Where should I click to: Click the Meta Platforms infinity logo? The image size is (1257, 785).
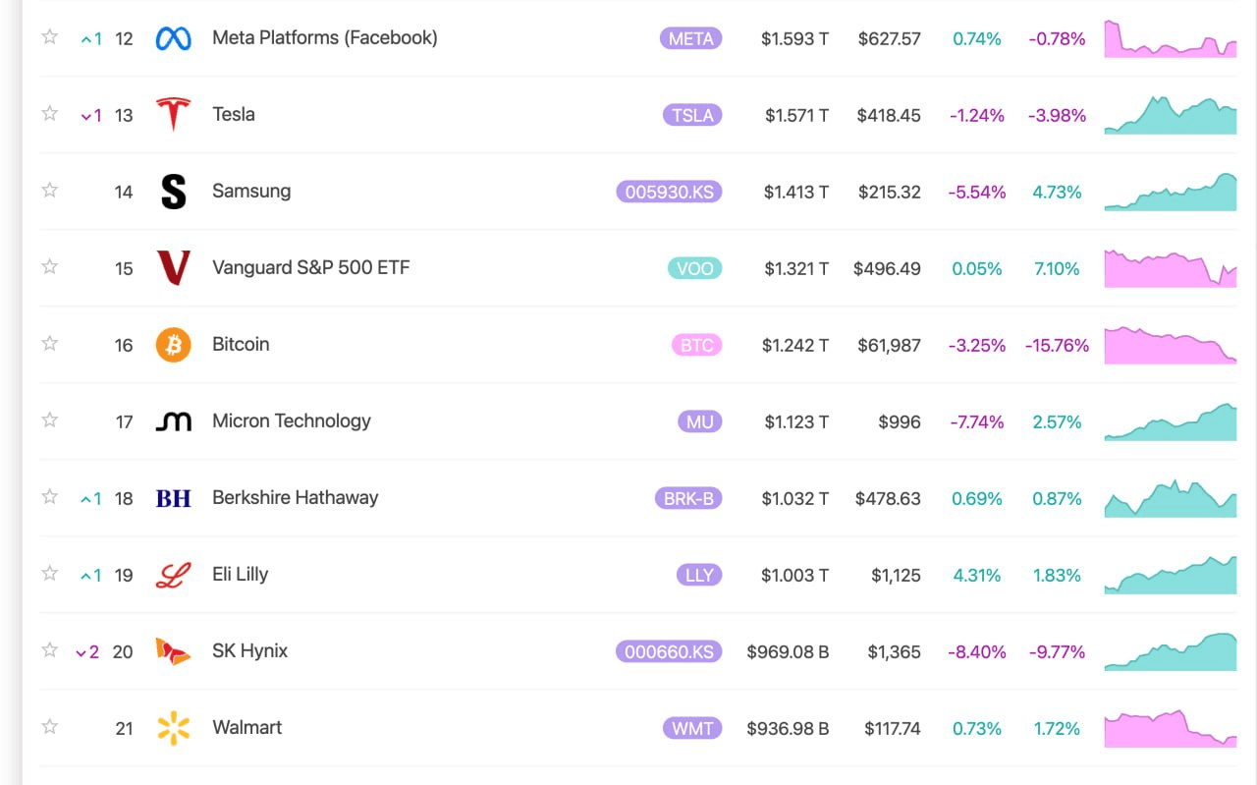point(173,38)
